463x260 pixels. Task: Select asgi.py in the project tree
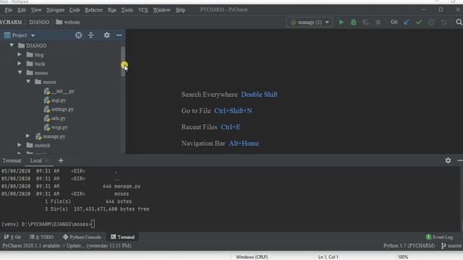55,100
